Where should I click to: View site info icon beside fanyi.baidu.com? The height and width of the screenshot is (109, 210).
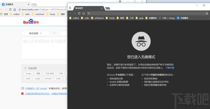point(20,10)
